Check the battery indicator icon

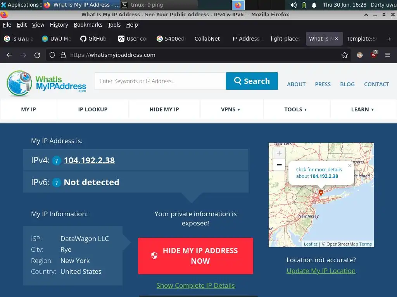pos(304,5)
